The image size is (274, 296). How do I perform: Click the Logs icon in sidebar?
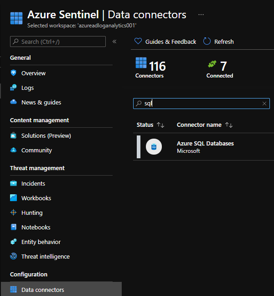click(x=13, y=88)
